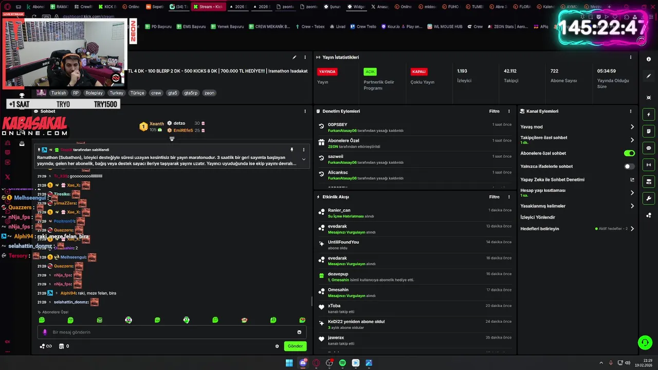658x370 pixels.
Task: Expand the pinned message chevron
Action: [x=304, y=159]
